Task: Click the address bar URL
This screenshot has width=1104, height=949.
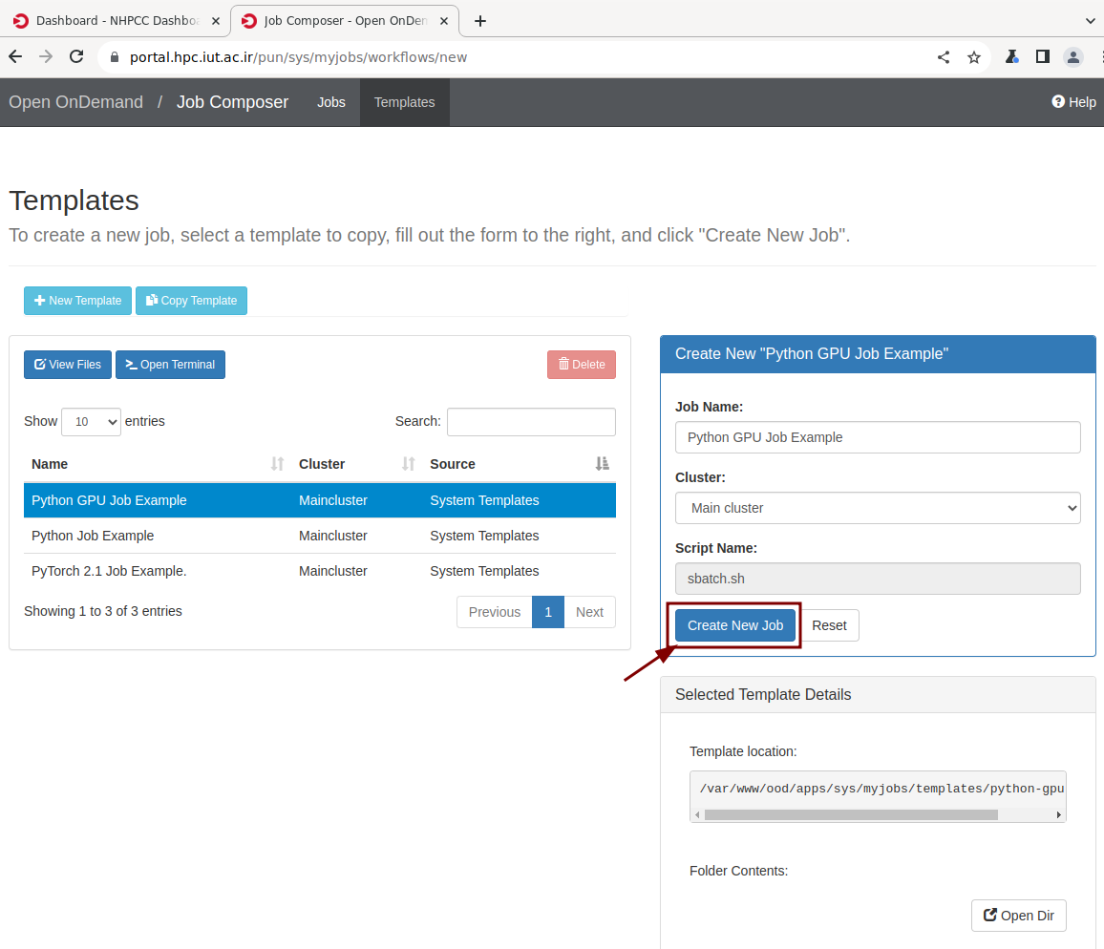Action: coord(298,57)
